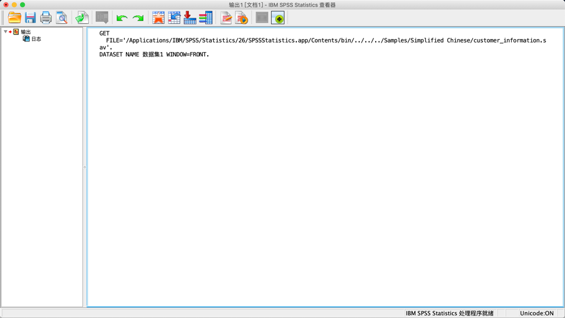
Task: Click the FILE= path line in log
Action: pos(326,40)
